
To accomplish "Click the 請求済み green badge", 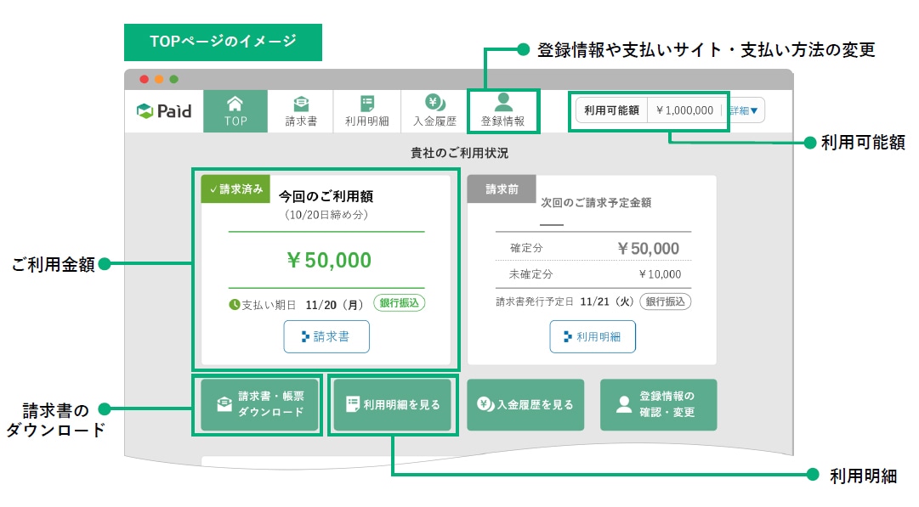I will pyautogui.click(x=235, y=189).
